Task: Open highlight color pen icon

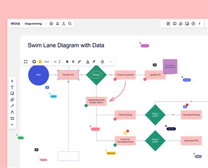Action: [94, 62]
